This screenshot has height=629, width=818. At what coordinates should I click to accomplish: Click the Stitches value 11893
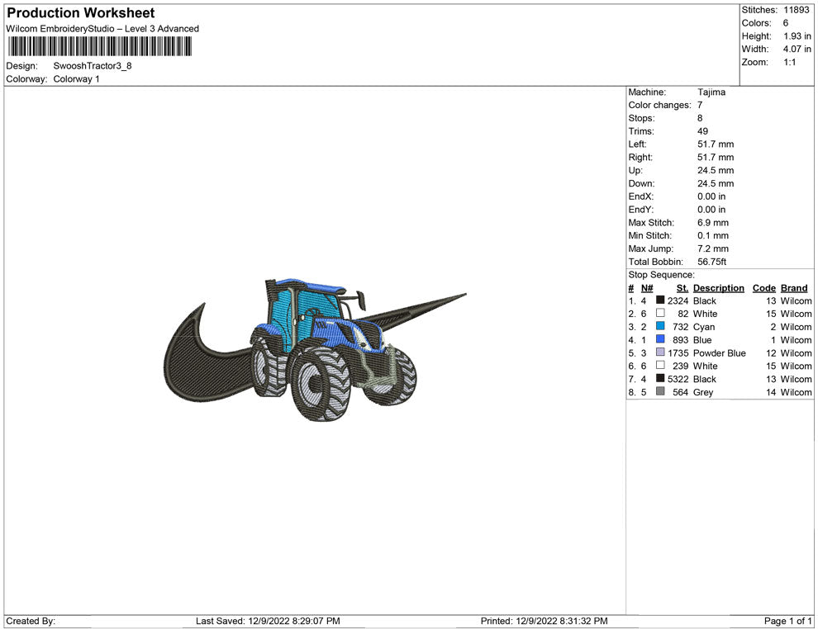tap(796, 10)
